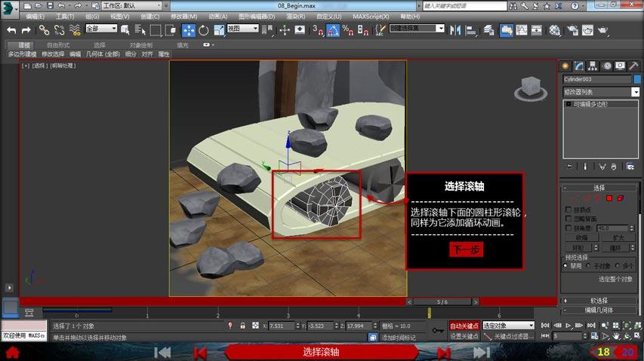Image resolution: width=644 pixels, height=361 pixels.
Task: Click the Unlink Selection icon
Action: click(59, 30)
